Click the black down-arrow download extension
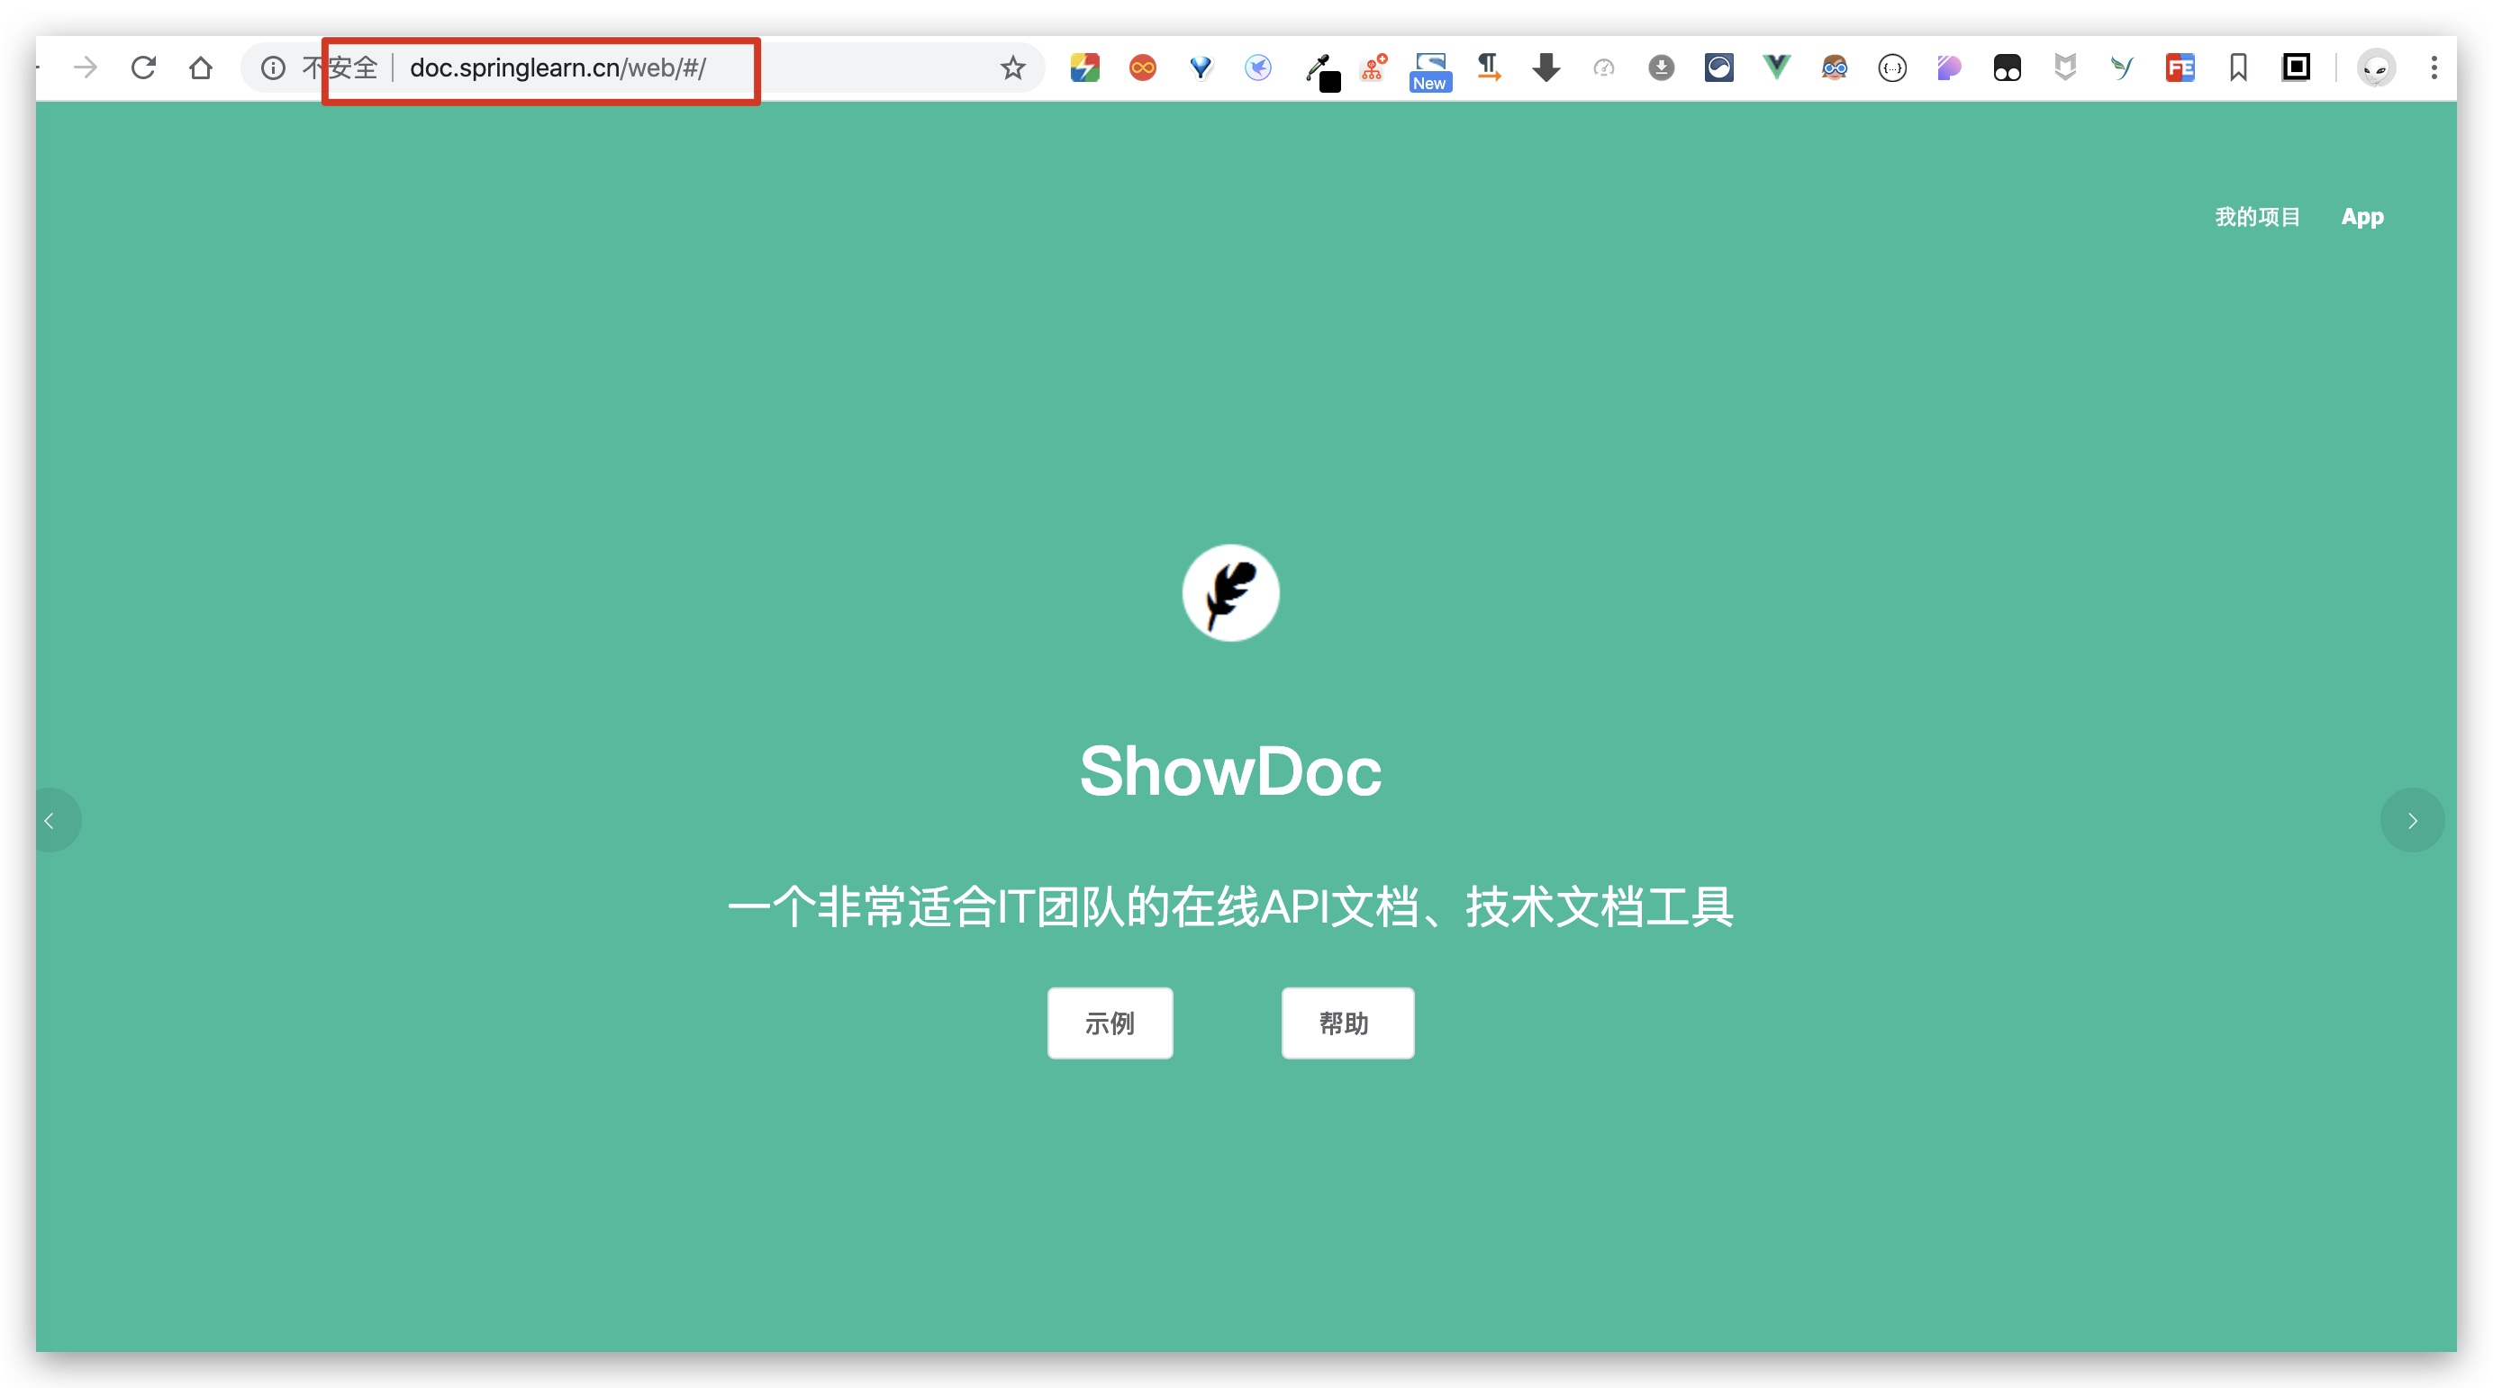2493x1388 pixels. (x=1546, y=68)
